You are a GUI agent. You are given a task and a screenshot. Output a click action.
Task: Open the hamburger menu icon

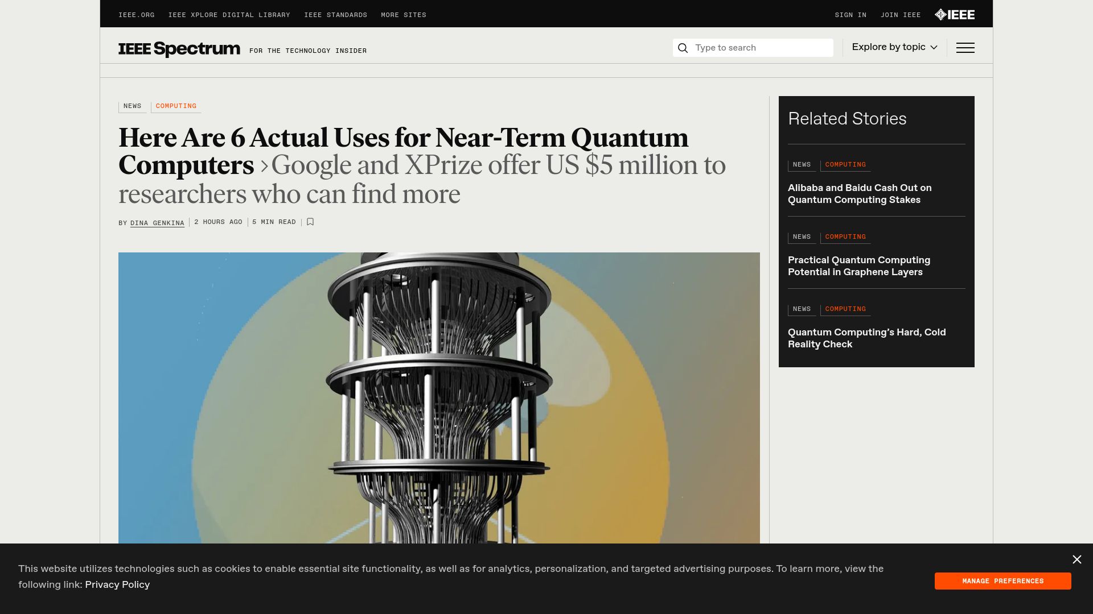(965, 48)
